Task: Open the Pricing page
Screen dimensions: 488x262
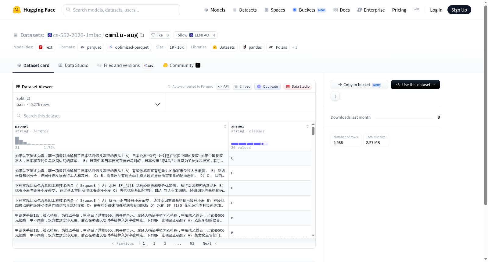Action: pyautogui.click(x=399, y=10)
